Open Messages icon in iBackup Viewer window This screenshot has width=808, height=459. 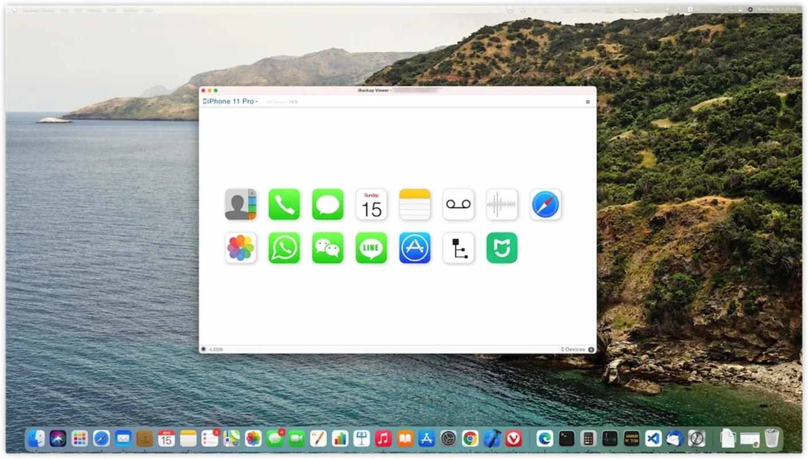click(328, 204)
